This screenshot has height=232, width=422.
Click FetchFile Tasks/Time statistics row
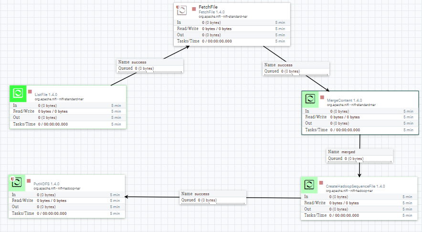[x=232, y=41]
